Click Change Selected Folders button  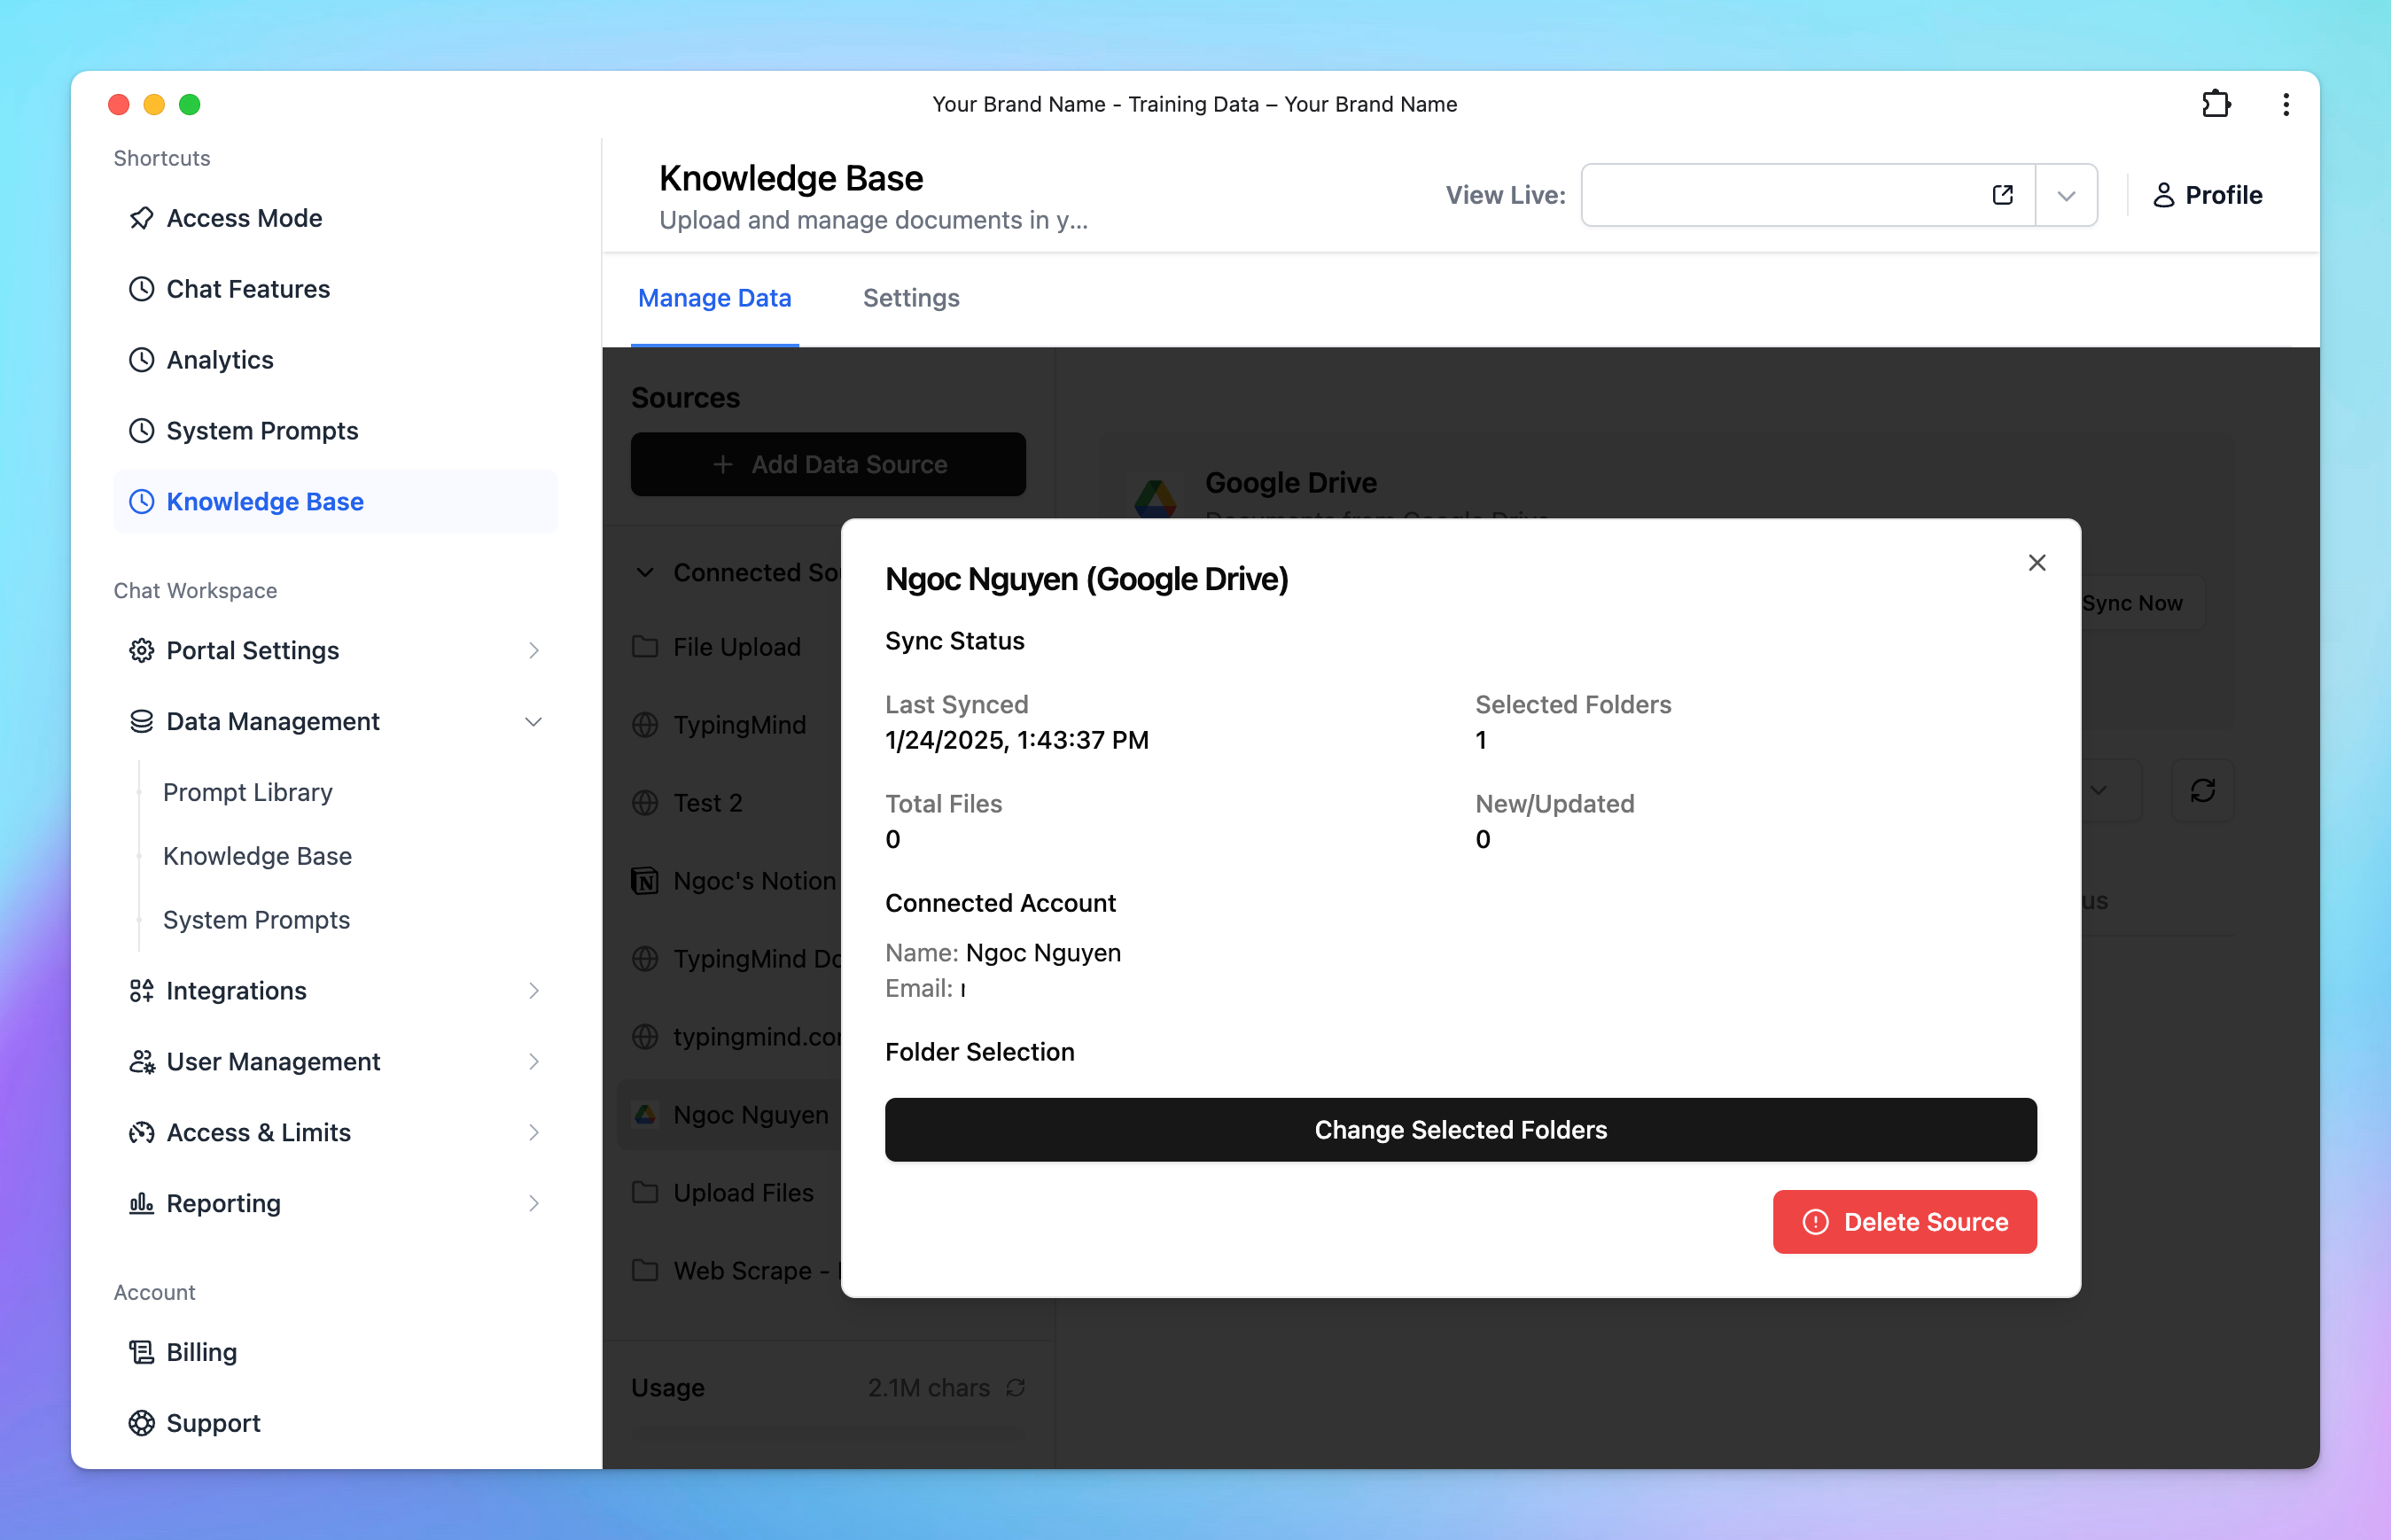tap(1461, 1130)
